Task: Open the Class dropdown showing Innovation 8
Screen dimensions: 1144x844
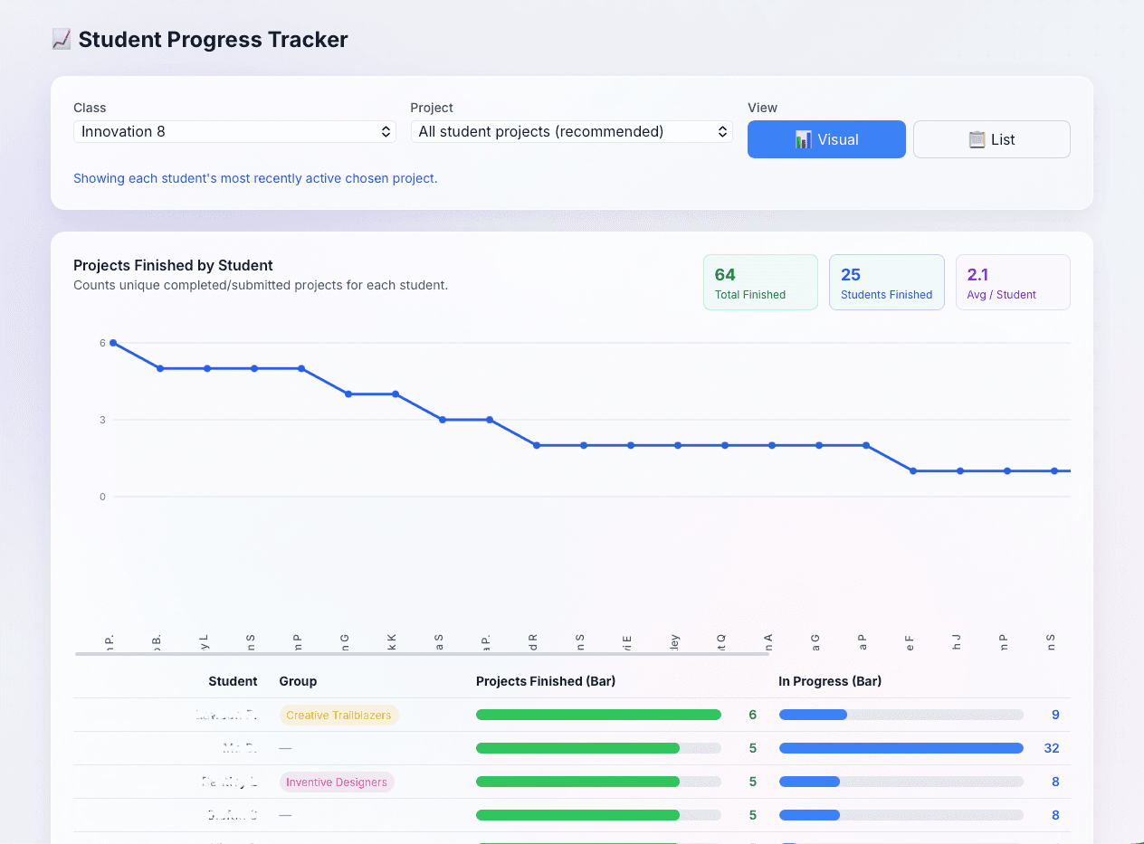Action: (x=234, y=131)
